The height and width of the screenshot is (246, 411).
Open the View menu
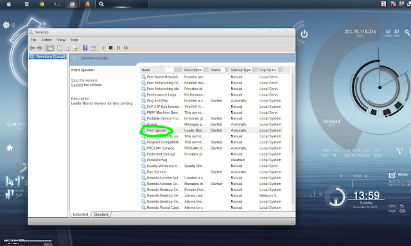[61, 40]
